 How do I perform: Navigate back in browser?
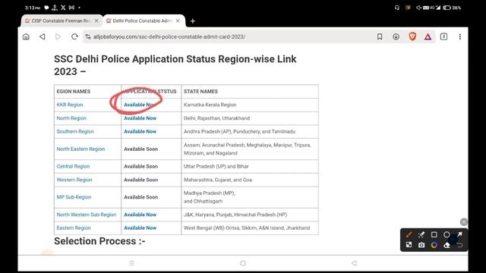(x=43, y=36)
